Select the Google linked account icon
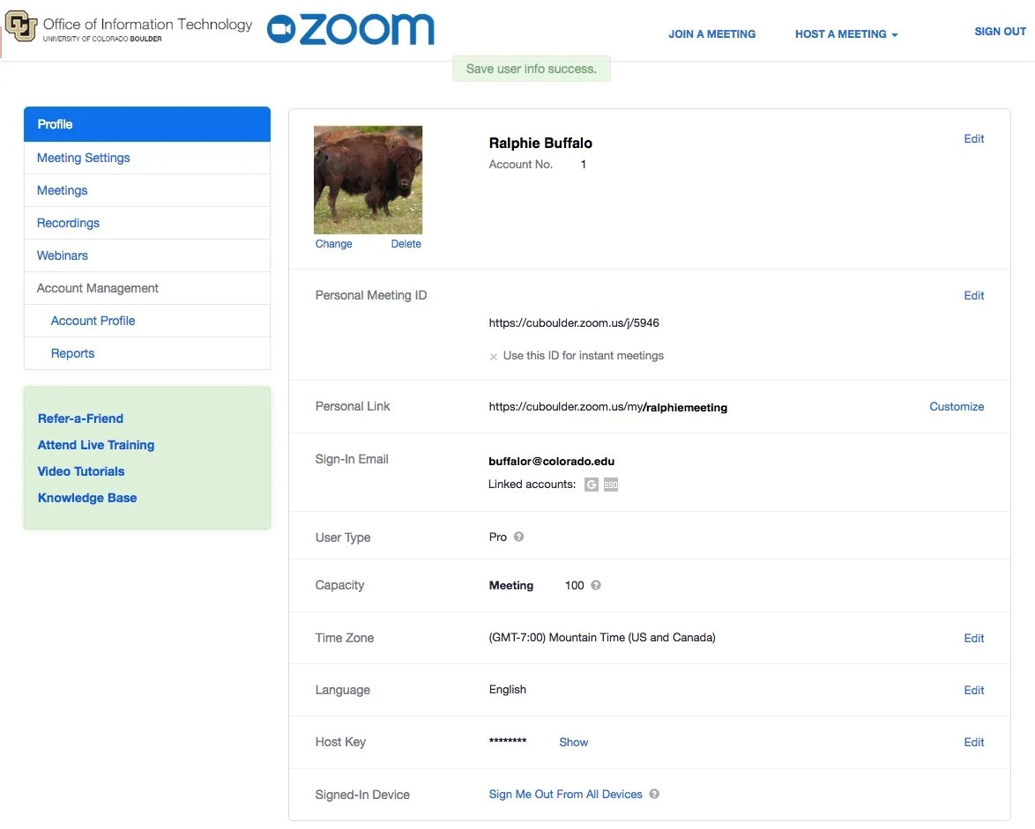The height and width of the screenshot is (829, 1035). [592, 485]
